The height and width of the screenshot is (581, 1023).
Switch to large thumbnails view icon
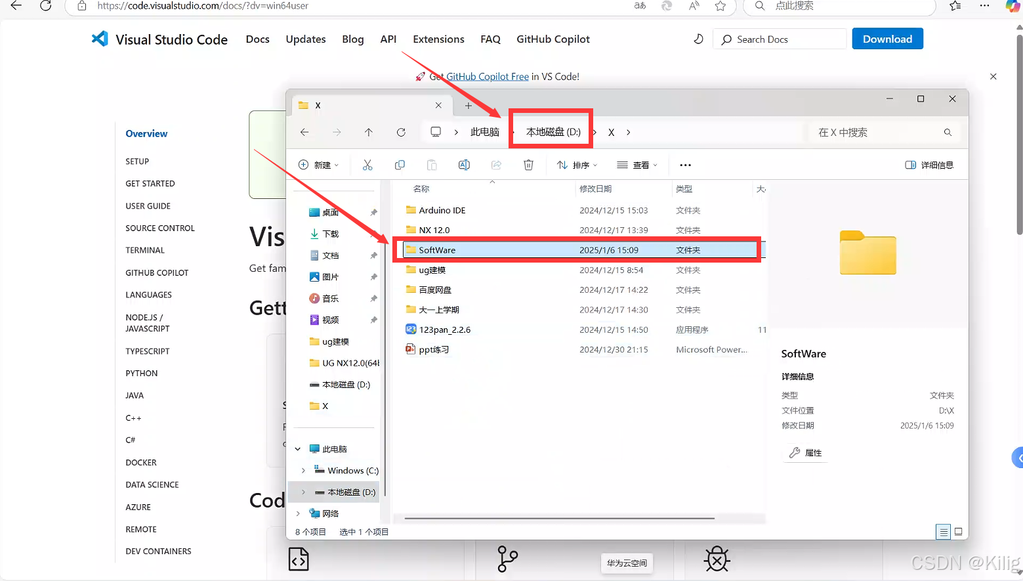[x=959, y=532]
